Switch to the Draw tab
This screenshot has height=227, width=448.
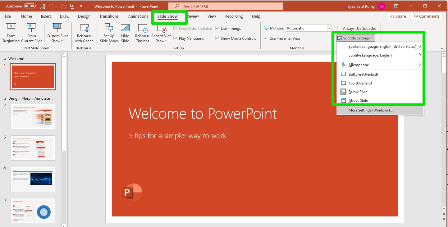pos(65,16)
